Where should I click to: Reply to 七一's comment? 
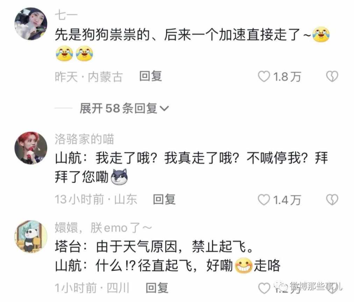[150, 76]
